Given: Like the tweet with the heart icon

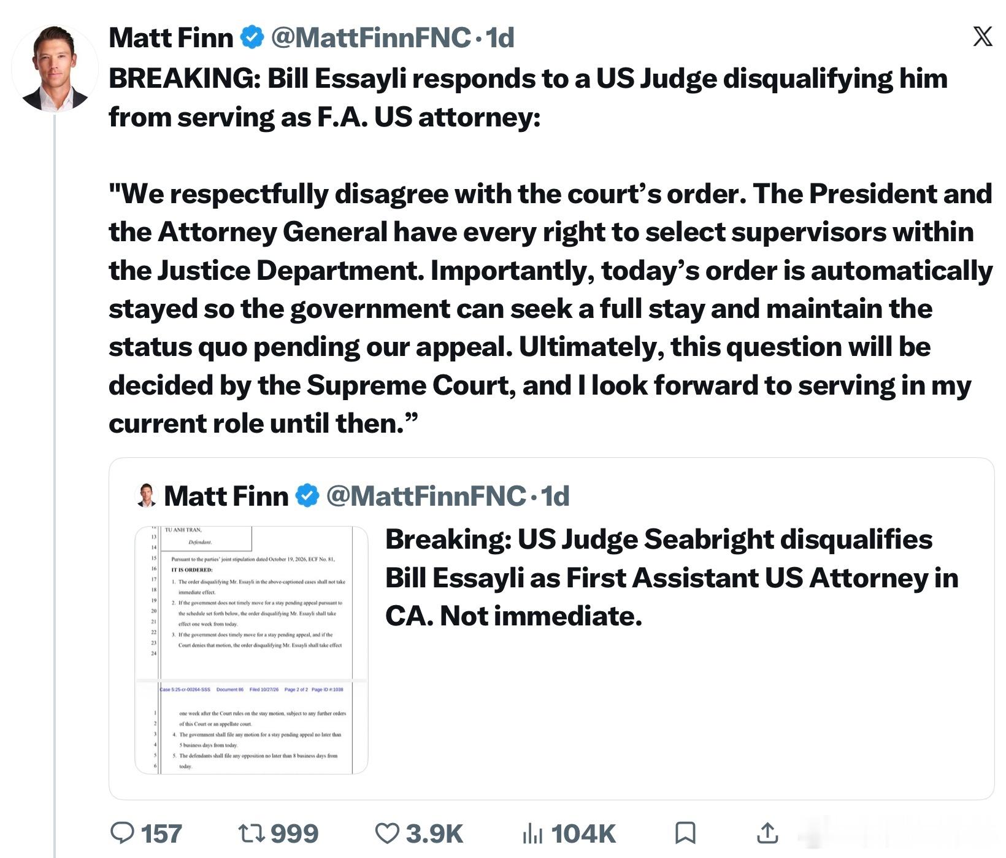Looking at the screenshot, I should coord(387,833).
